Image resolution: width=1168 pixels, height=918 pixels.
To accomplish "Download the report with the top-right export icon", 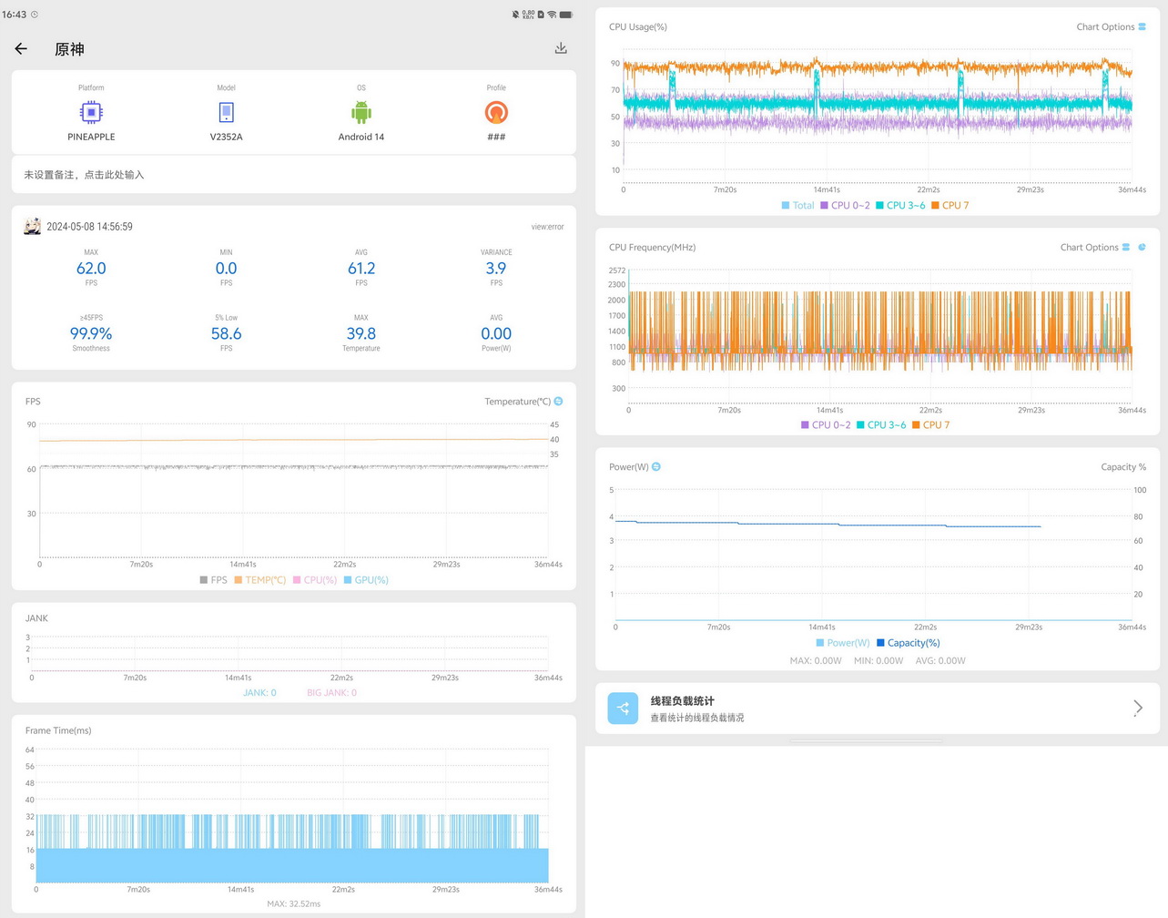I will [x=561, y=48].
